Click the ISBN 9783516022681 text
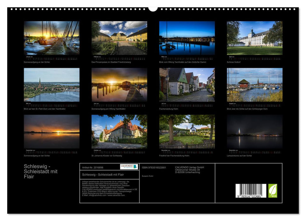 click(x=153, y=167)
